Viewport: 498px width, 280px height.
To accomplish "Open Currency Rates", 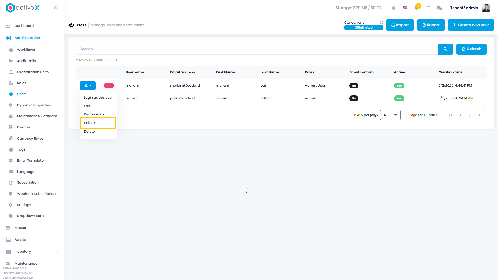I will pyautogui.click(x=30, y=139).
